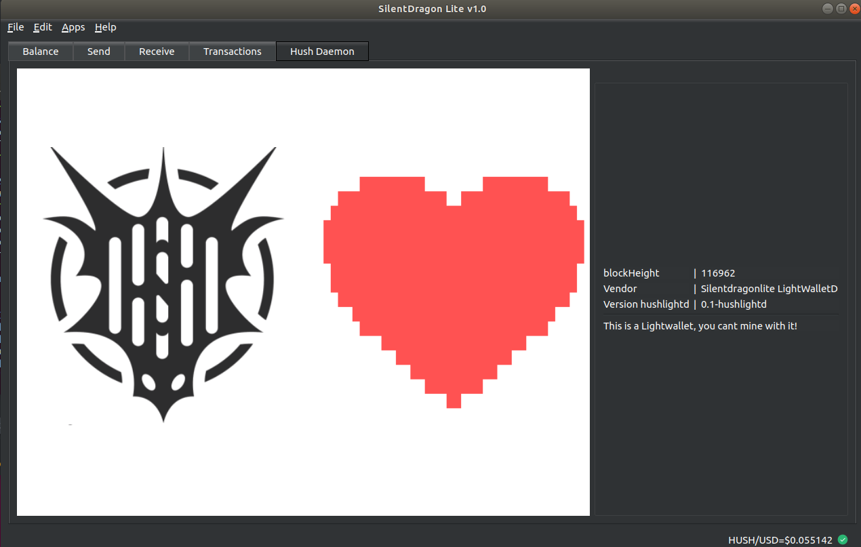Switch to the Receive tab
The image size is (861, 547).
click(x=157, y=52)
